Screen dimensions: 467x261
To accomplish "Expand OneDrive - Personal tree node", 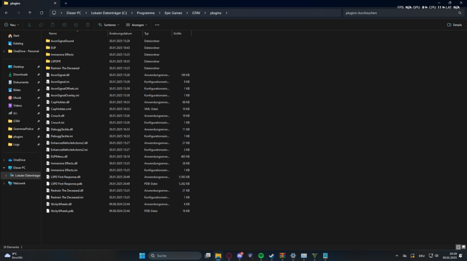I will point(4,51).
